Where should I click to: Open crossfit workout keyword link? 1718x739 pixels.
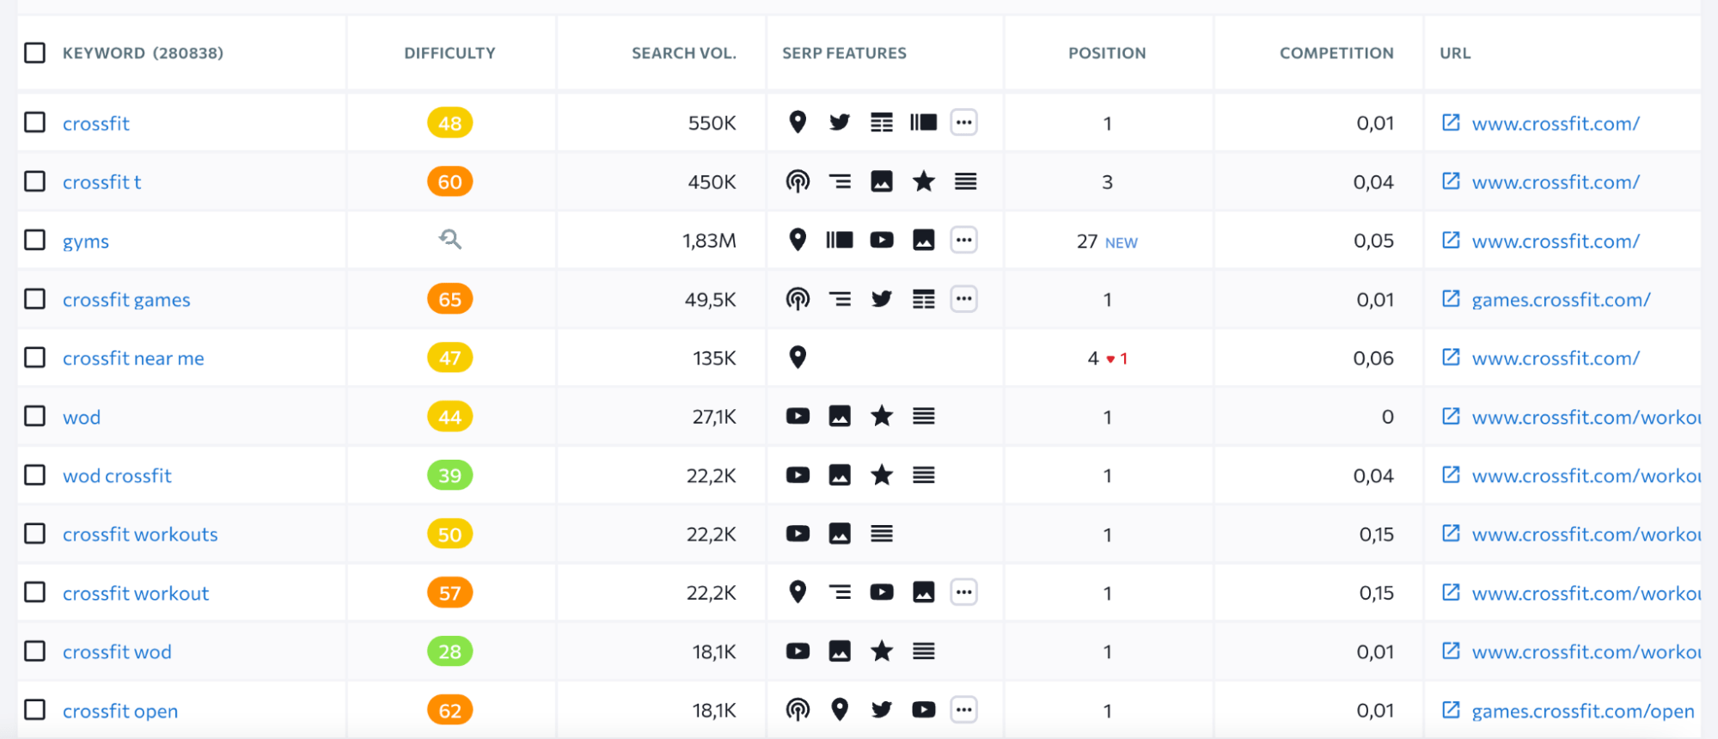coord(136,594)
